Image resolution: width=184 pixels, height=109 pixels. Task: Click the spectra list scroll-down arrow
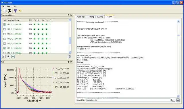[x=70, y=52]
